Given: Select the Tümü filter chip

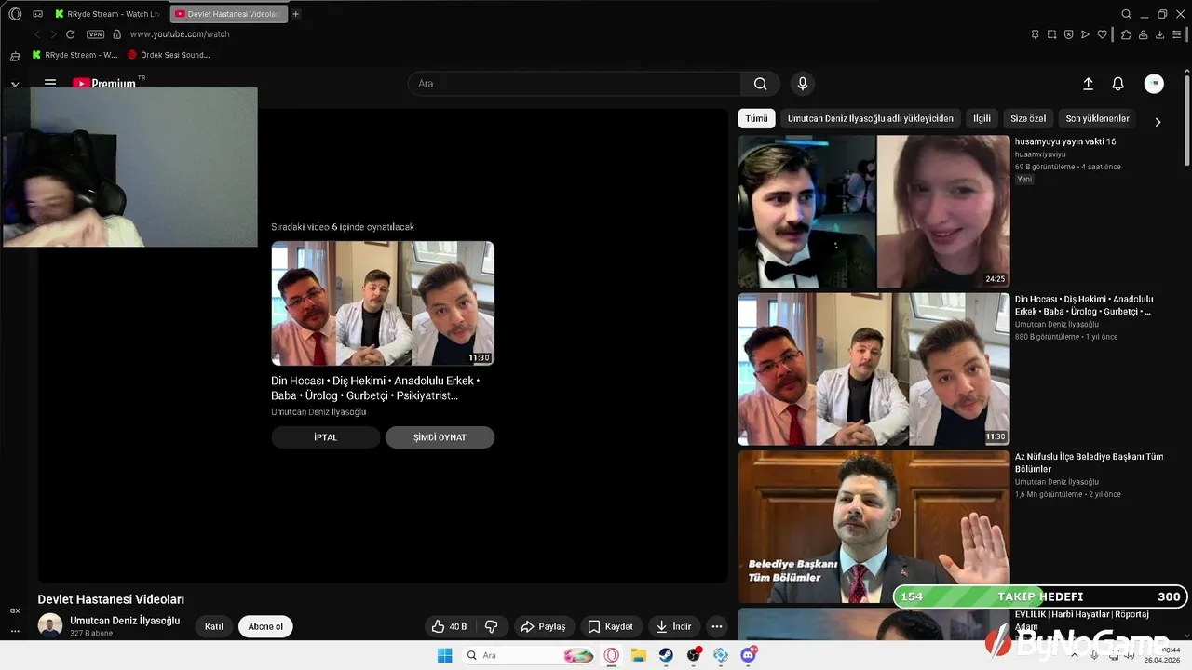Looking at the screenshot, I should (x=756, y=118).
